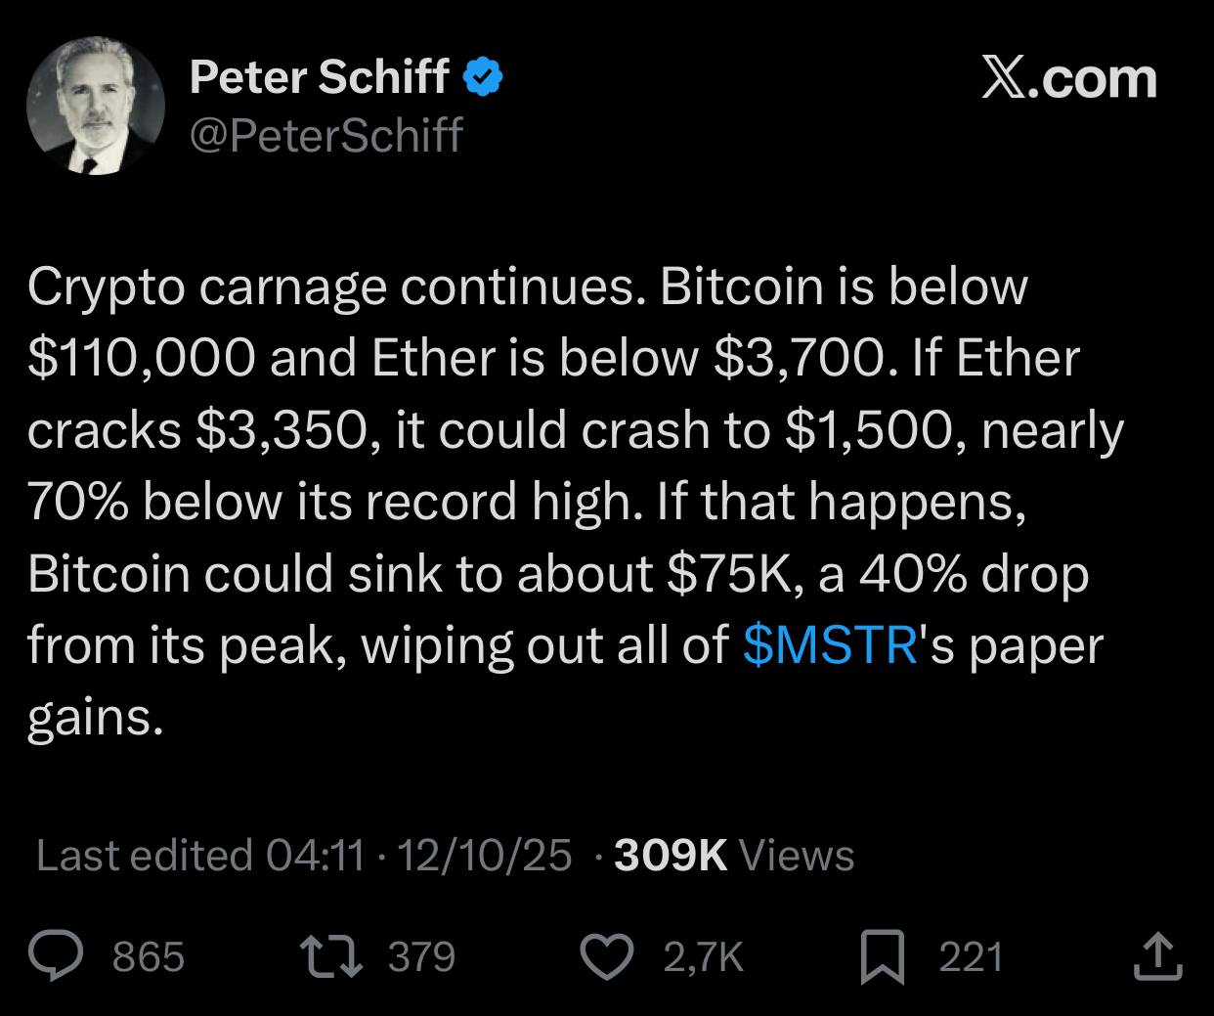Click the 2,7K likes count
Viewport: 1214px width, 1016px height.
click(x=703, y=956)
